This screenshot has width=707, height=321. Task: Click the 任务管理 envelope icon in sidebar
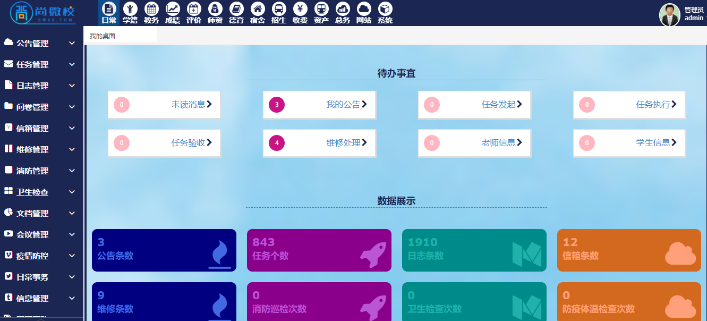8,64
